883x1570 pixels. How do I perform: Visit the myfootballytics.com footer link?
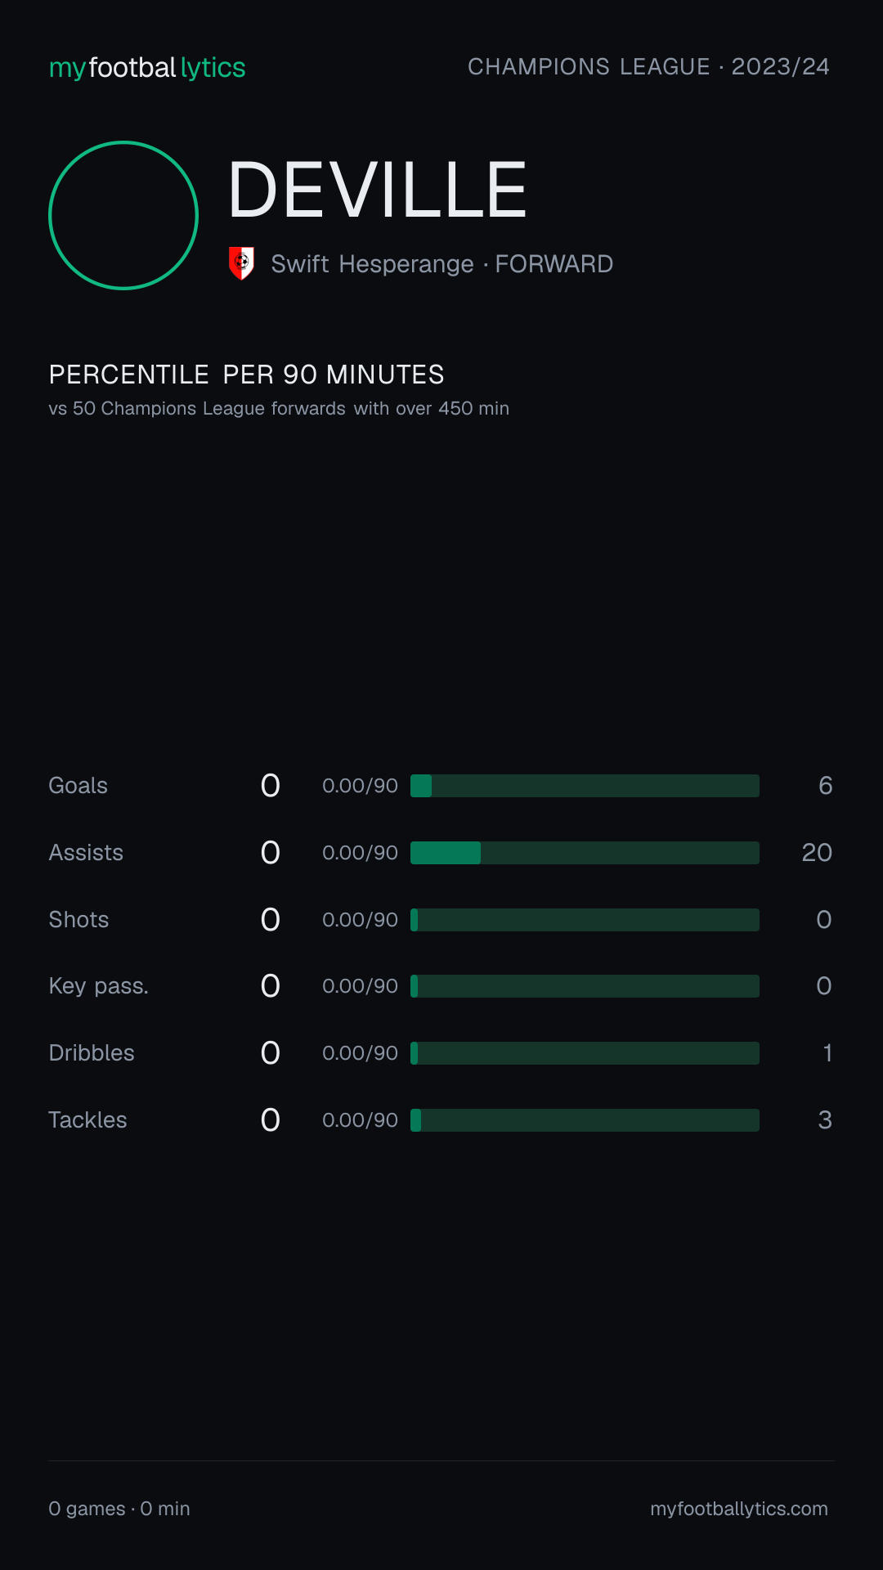pyautogui.click(x=739, y=1509)
